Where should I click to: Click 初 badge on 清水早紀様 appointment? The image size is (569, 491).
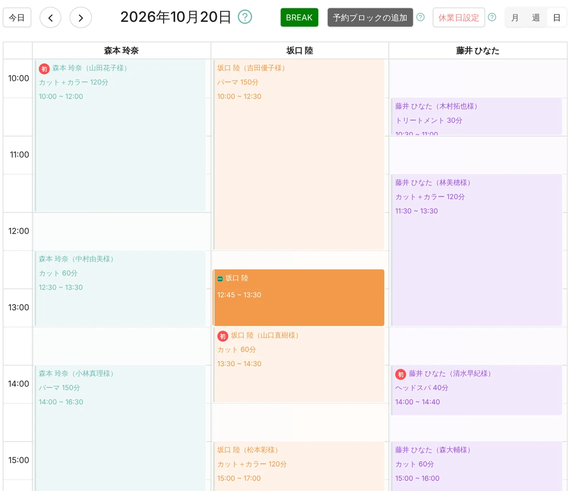[401, 374]
